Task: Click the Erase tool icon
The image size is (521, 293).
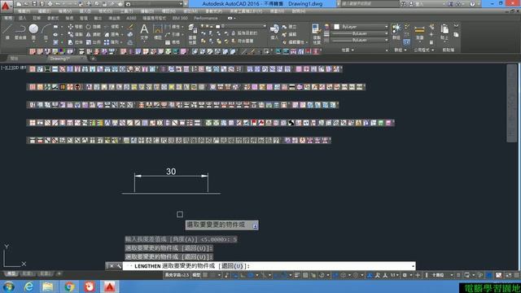Action: [x=130, y=27]
